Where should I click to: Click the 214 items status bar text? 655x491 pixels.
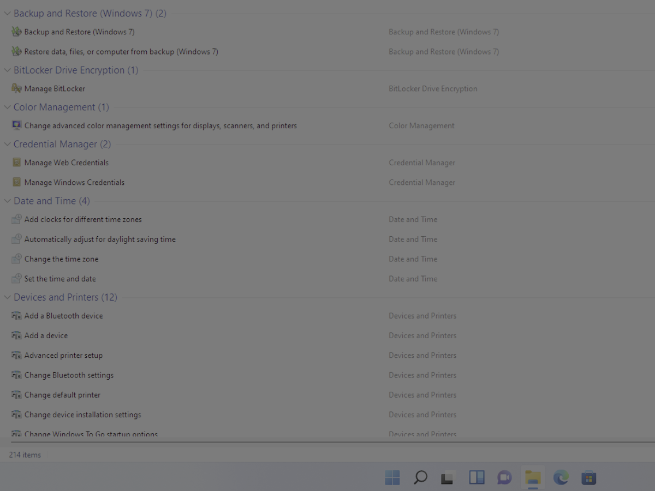pyautogui.click(x=25, y=454)
